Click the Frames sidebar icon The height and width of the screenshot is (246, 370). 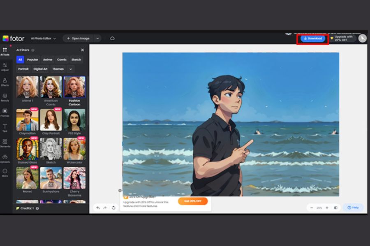click(5, 112)
